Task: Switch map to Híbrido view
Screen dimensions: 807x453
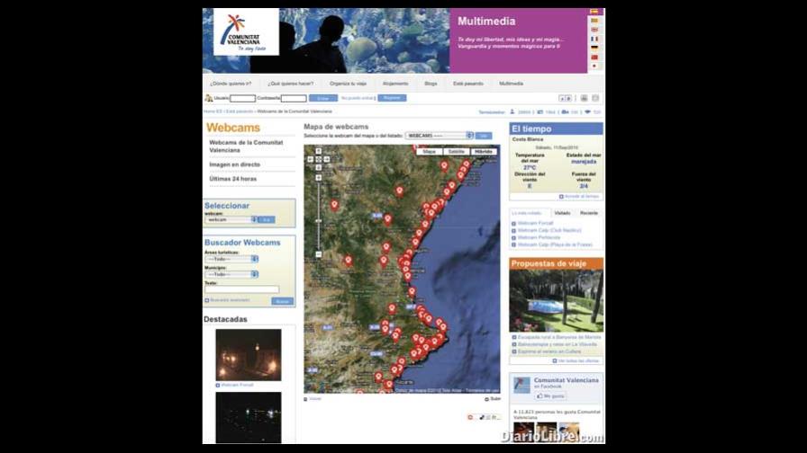Action: 484,152
